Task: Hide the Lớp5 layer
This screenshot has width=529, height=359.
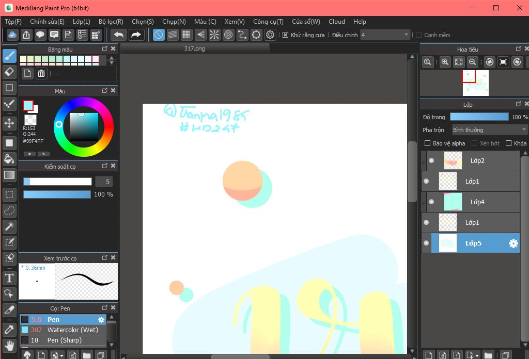Action: [x=426, y=243]
